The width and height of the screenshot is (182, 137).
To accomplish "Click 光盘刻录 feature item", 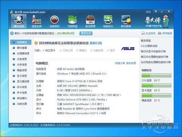I will 98,50.
